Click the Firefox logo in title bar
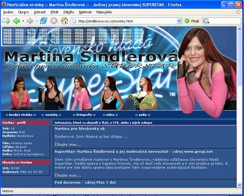 (x=4, y=4)
